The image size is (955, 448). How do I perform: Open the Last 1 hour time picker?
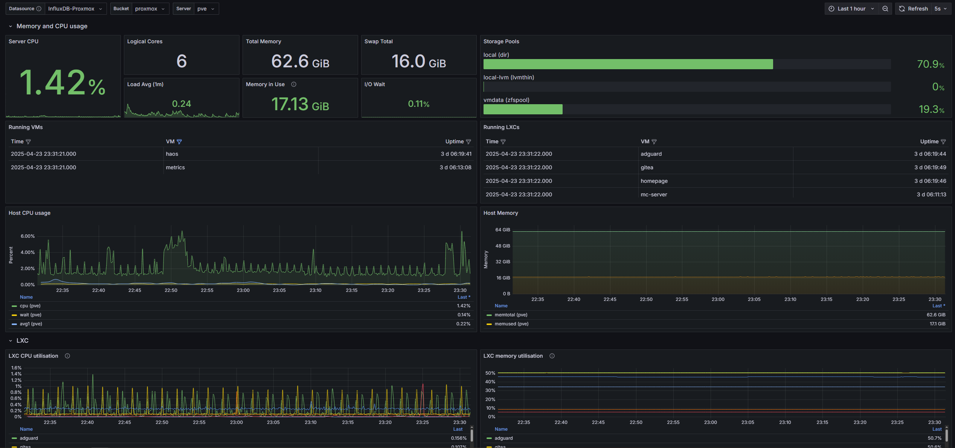[x=851, y=9]
